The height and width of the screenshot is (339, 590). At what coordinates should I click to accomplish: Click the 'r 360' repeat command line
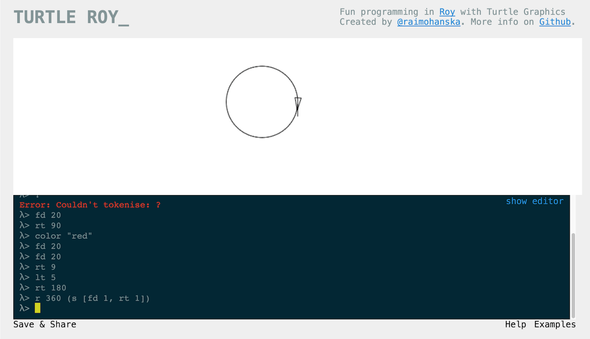(92, 298)
